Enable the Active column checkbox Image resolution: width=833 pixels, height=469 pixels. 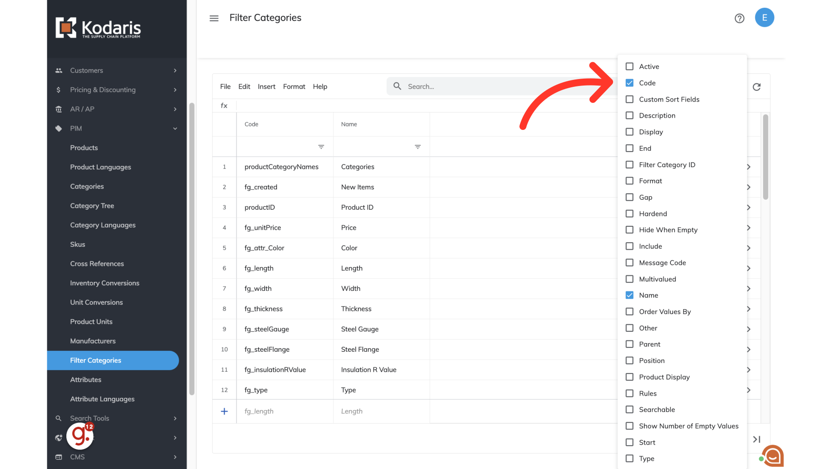(x=630, y=66)
